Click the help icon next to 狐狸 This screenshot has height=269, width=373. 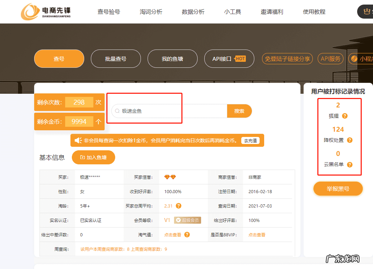tap(344, 116)
